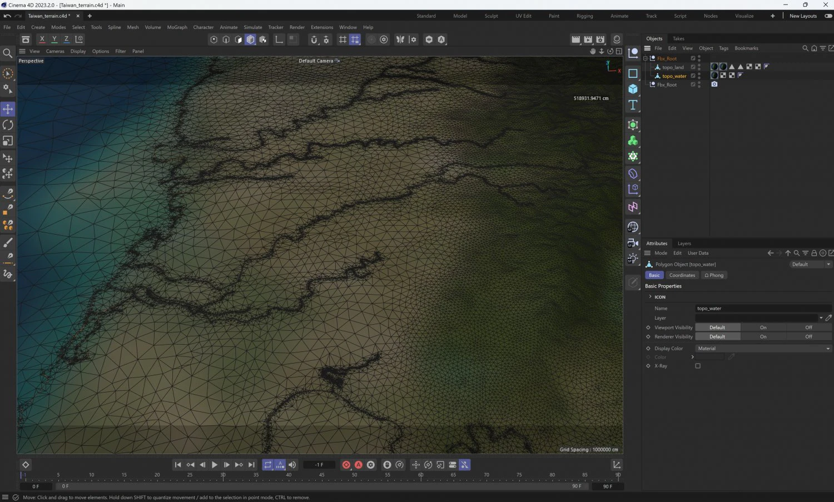
Task: Select the Move tool in the left toolbar
Action: [x=8, y=109]
